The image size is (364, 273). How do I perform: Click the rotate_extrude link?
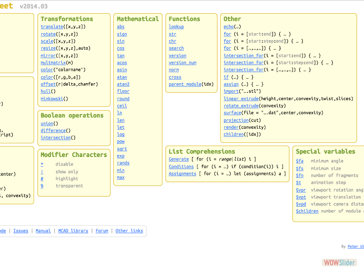click(x=241, y=106)
